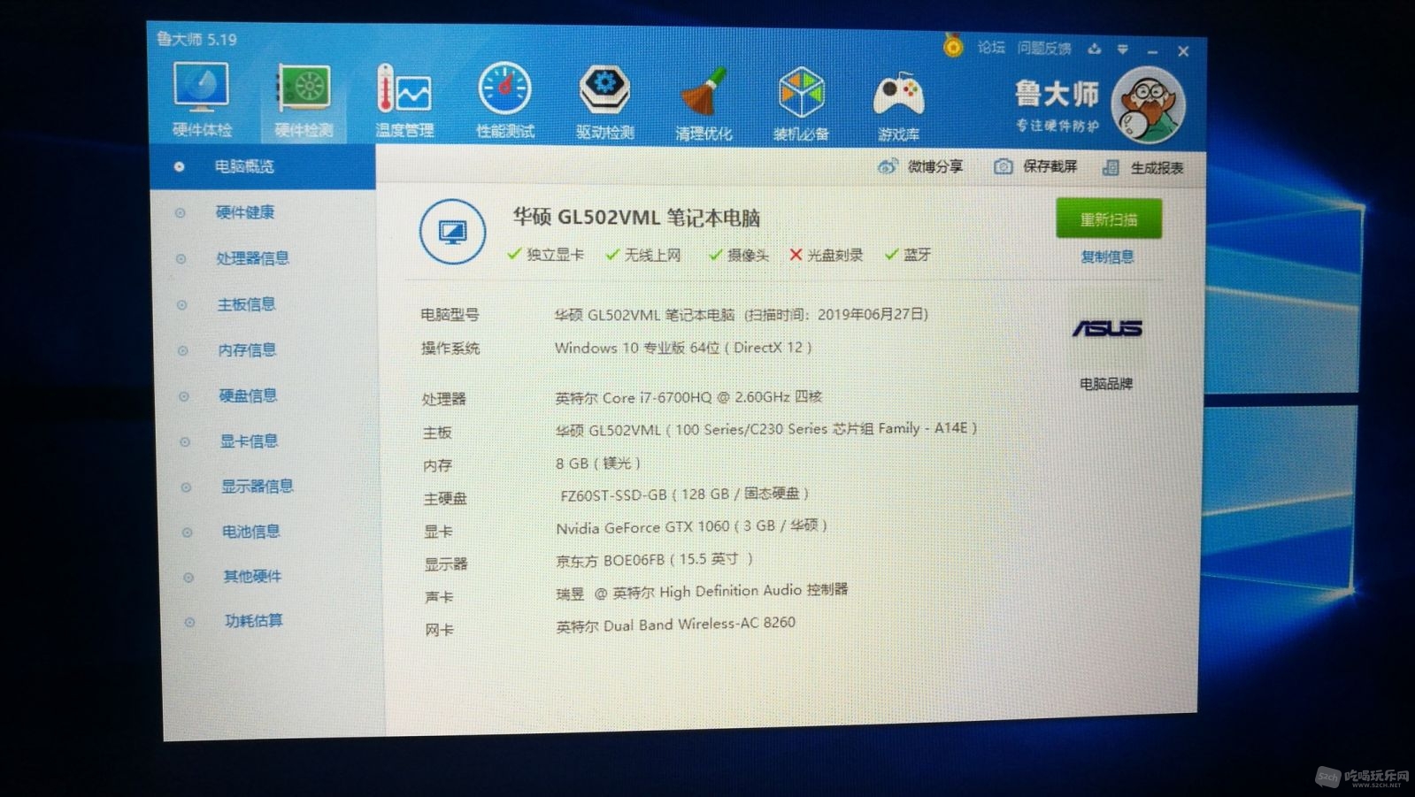This screenshot has width=1415, height=797.
Task: Click the Windows 10 专业版 64位 value
Action: (683, 348)
